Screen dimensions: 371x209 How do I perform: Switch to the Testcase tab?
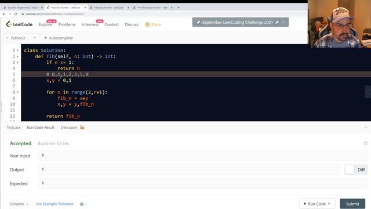[13, 128]
